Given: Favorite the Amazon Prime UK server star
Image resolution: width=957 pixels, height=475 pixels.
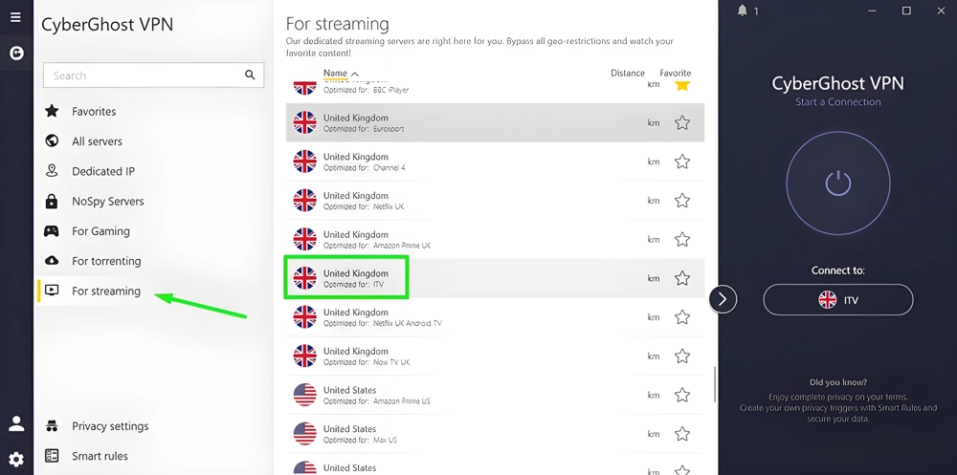Looking at the screenshot, I should coord(682,240).
